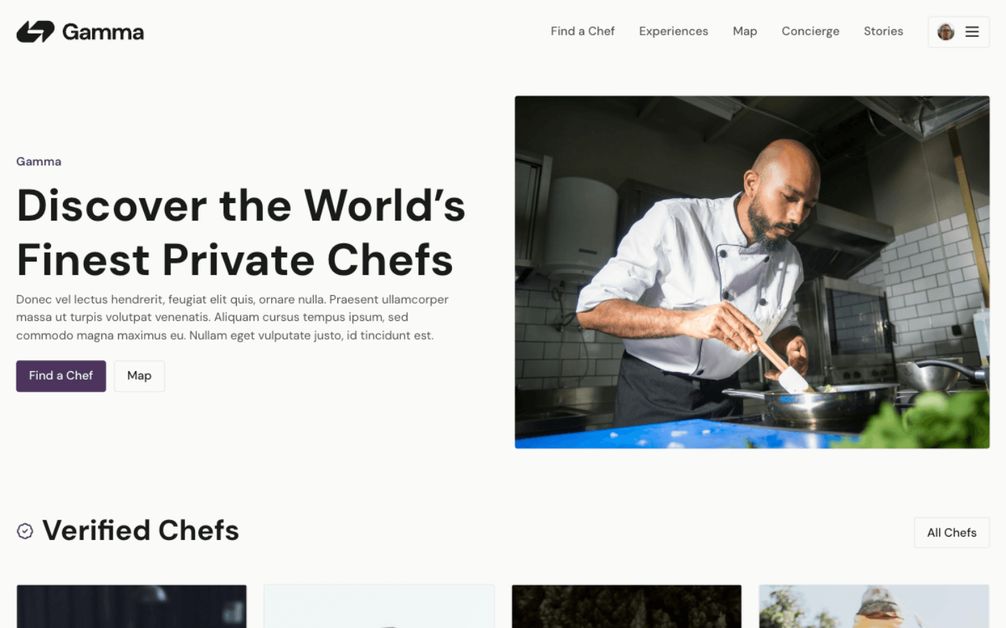The width and height of the screenshot is (1006, 628).
Task: Open the All Chefs button
Action: (x=952, y=532)
